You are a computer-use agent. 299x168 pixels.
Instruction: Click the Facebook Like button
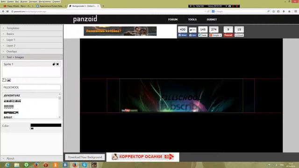point(192,35)
